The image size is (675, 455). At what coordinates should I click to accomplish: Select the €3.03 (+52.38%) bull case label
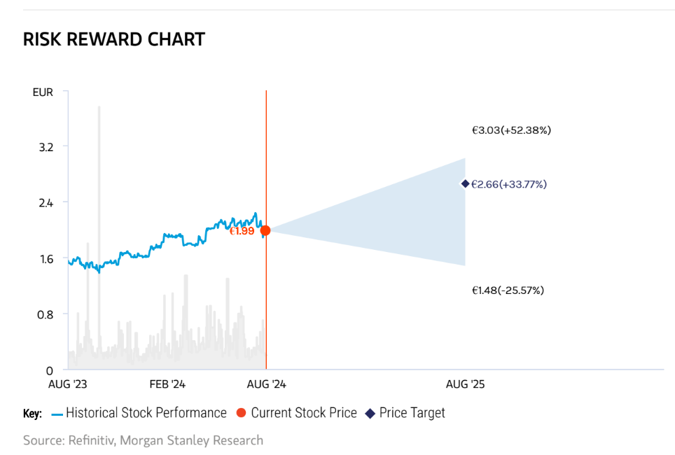(511, 130)
